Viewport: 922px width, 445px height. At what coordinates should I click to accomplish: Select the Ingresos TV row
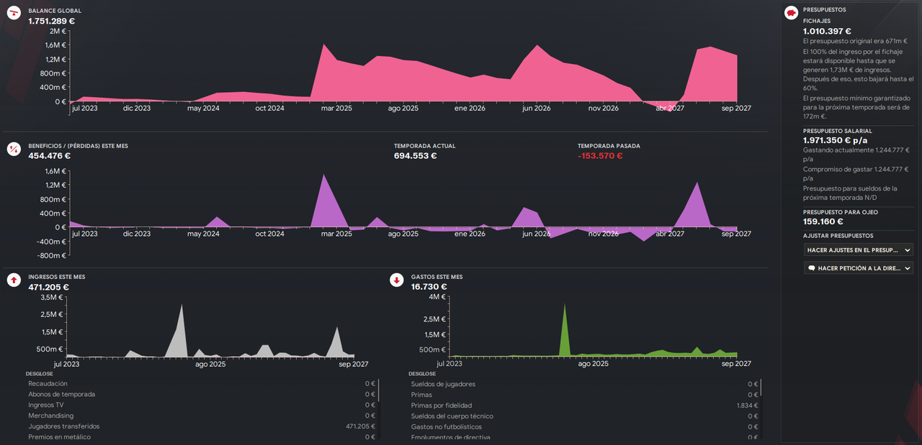pos(202,405)
